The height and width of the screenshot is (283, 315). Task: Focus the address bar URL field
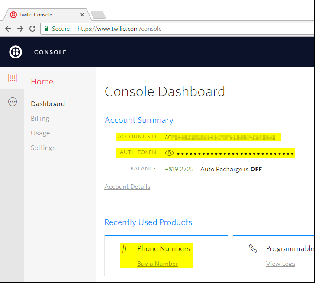(177, 29)
